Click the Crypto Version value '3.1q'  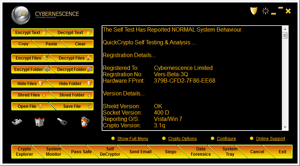159,125
